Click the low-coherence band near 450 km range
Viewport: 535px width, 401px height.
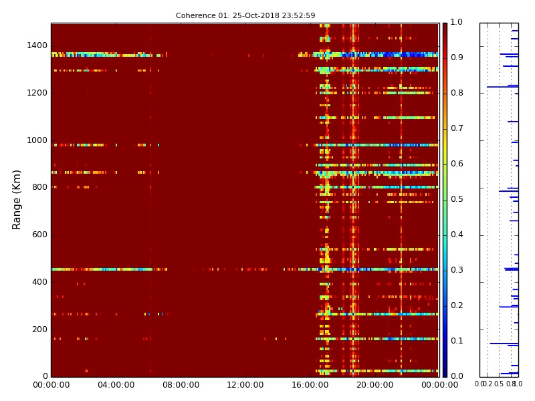[245, 269]
